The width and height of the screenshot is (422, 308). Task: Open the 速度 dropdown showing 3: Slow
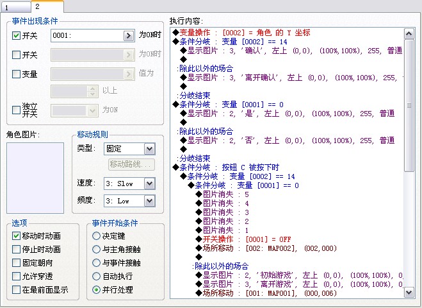click(150, 184)
